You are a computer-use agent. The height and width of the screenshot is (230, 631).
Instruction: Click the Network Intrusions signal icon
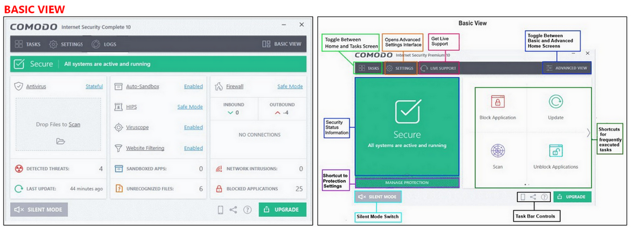pos(219,169)
